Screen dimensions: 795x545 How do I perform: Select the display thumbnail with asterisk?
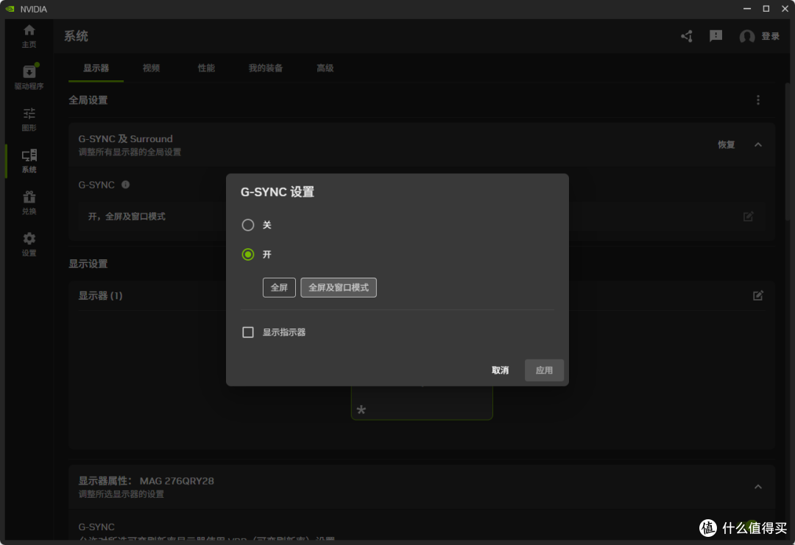tap(422, 402)
